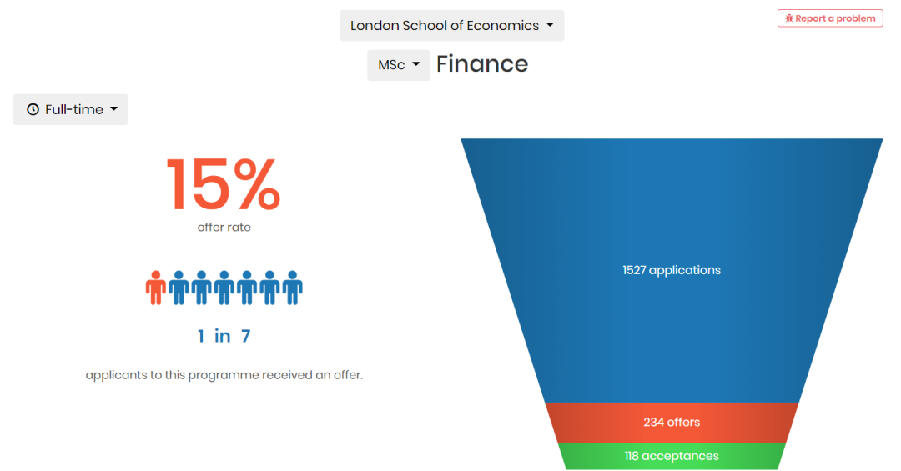This screenshot has height=471, width=901.
Task: Click the last blue person icon
Action: tap(293, 288)
